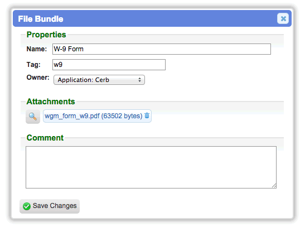Image resolution: width=305 pixels, height=232 pixels.
Task: Click the Owner dropdown up-down arrows
Action: (x=139, y=80)
